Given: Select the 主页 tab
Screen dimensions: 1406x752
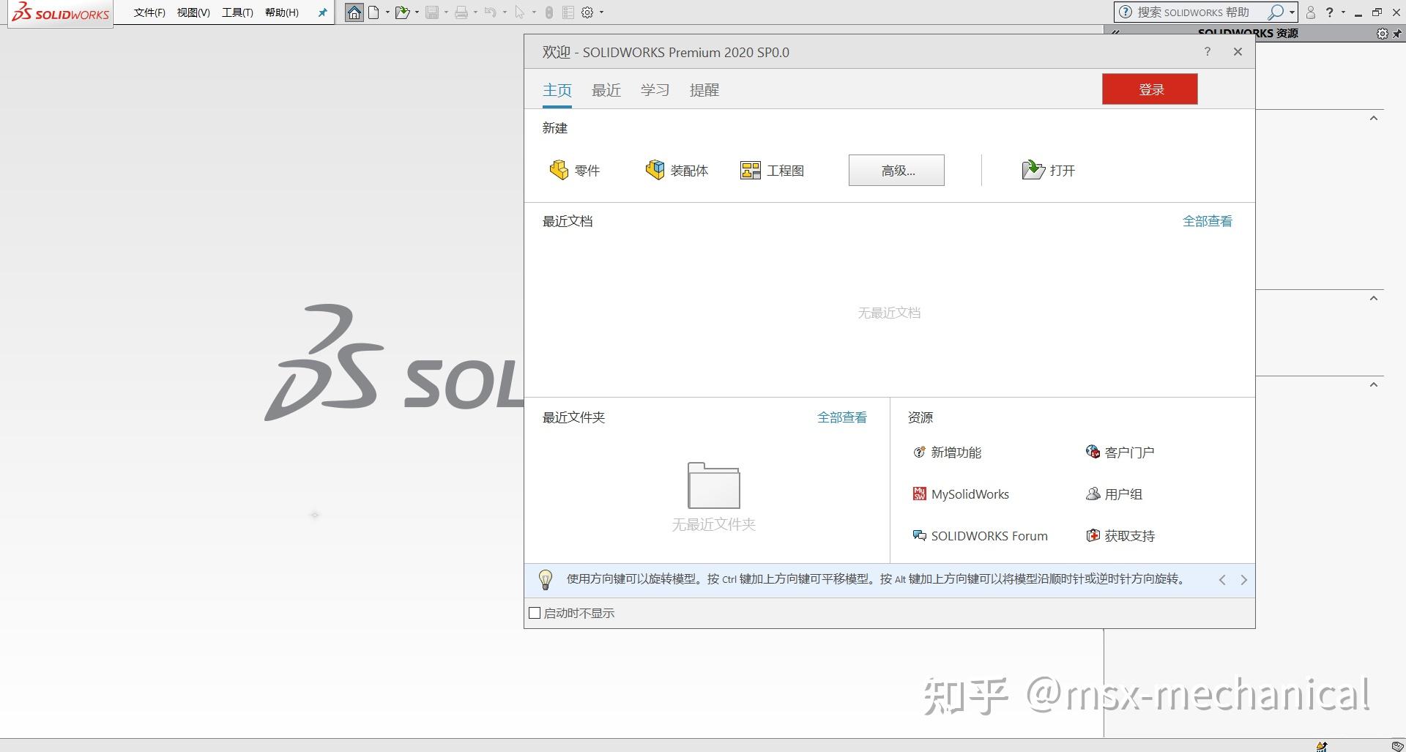Looking at the screenshot, I should (x=557, y=90).
